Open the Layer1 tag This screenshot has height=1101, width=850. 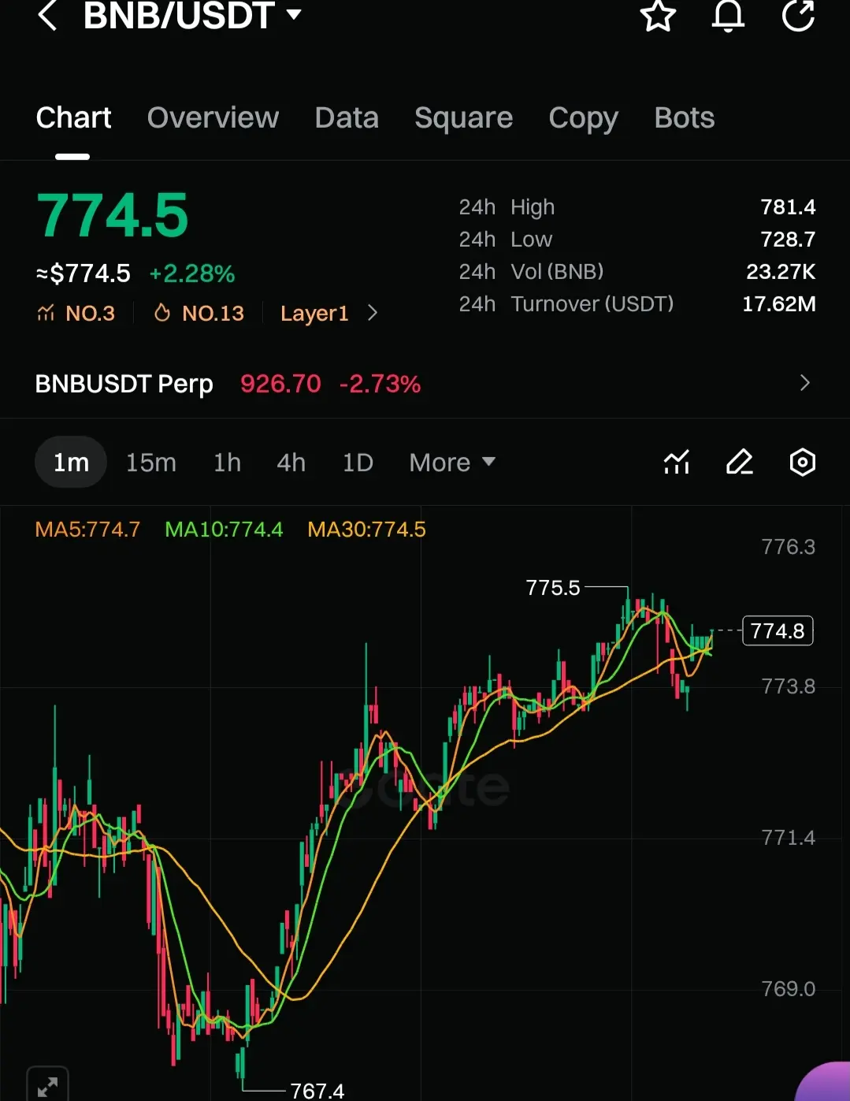pos(314,314)
